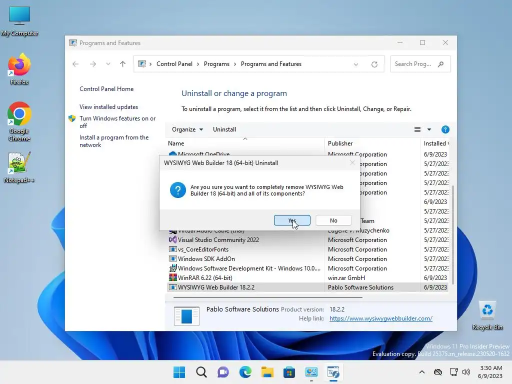Image resolution: width=512 pixels, height=384 pixels.
Task: Click the program thumbnail in details pane
Action: [x=186, y=316]
